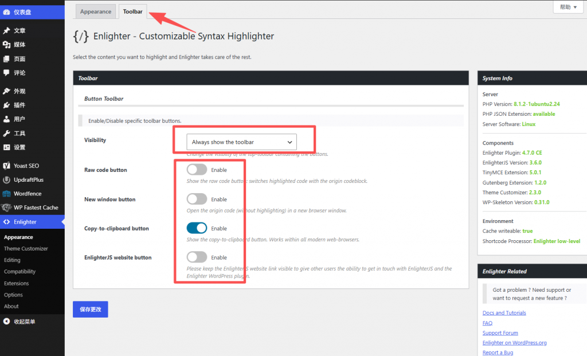Click the Enlighter sidebar menu item
The image size is (587, 356).
pos(32,222)
